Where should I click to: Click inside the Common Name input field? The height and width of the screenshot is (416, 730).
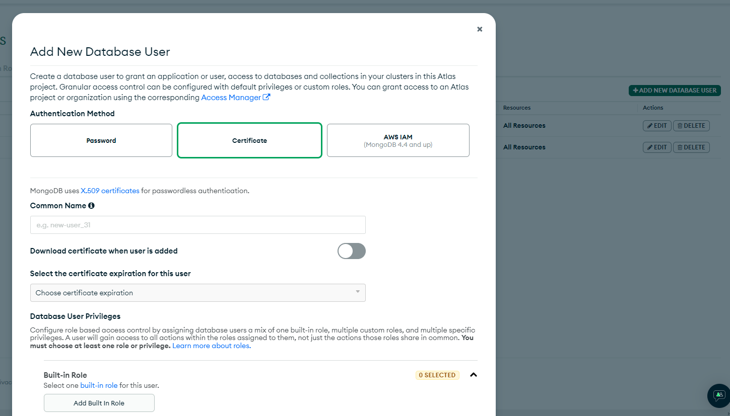point(197,224)
